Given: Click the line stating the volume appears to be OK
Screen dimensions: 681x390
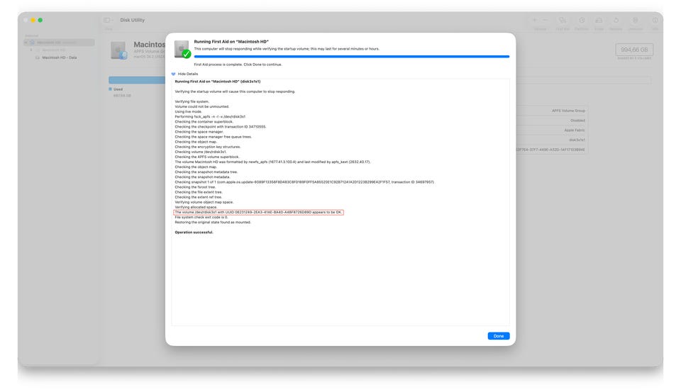Looking at the screenshot, I should point(258,212).
